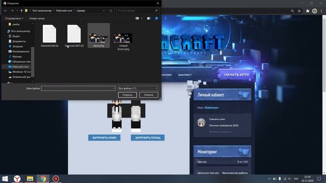Expand the Имя файла history dropdown
The image size is (326, 183).
114,88
